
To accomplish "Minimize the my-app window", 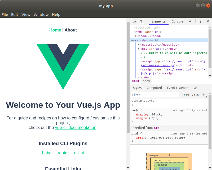I will (198, 6).
